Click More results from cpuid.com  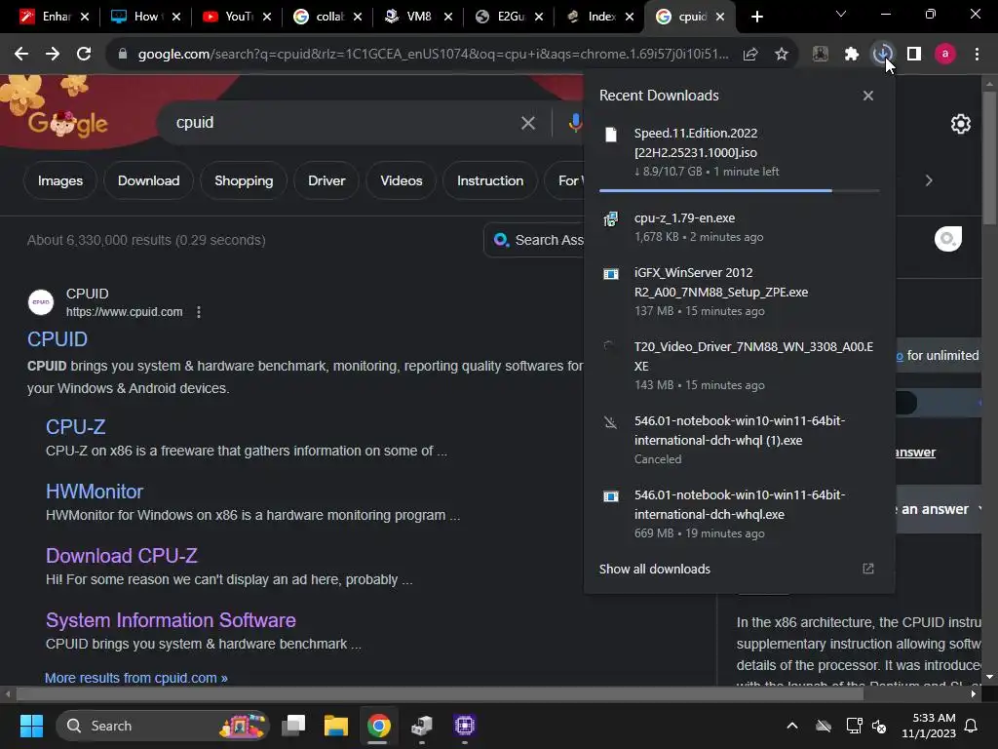coord(136,678)
